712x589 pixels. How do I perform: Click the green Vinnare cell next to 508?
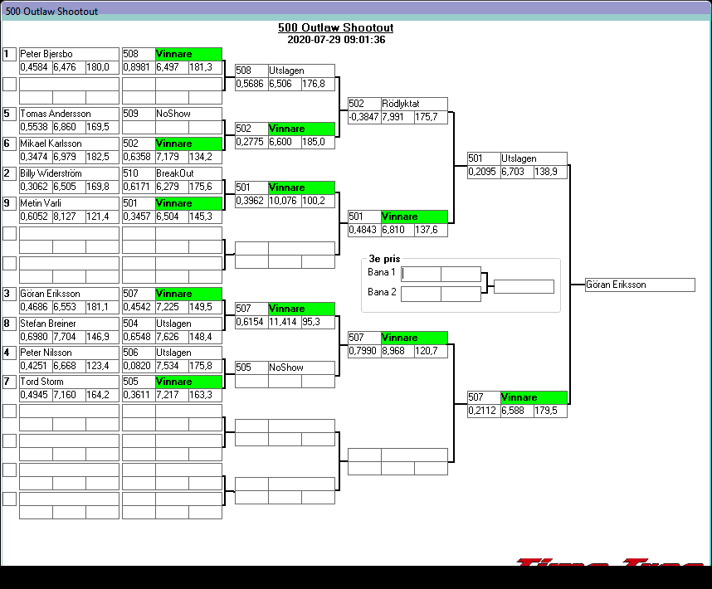188,54
